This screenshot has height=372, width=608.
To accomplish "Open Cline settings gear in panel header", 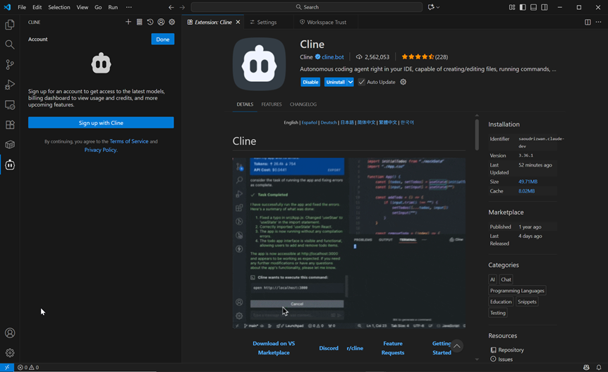I will pos(172,22).
